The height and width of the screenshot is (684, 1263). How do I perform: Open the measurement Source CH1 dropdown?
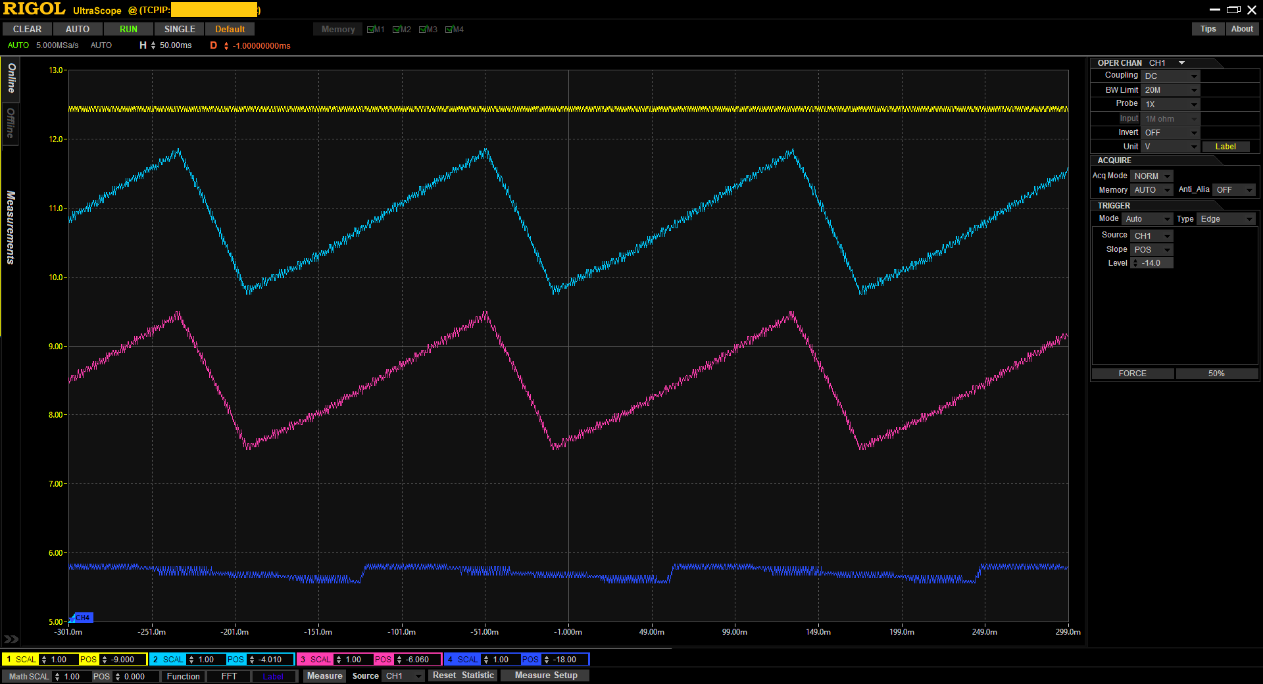tap(404, 676)
